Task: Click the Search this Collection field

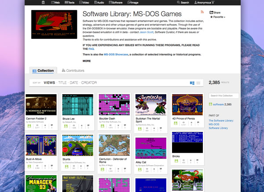Action: (224, 96)
